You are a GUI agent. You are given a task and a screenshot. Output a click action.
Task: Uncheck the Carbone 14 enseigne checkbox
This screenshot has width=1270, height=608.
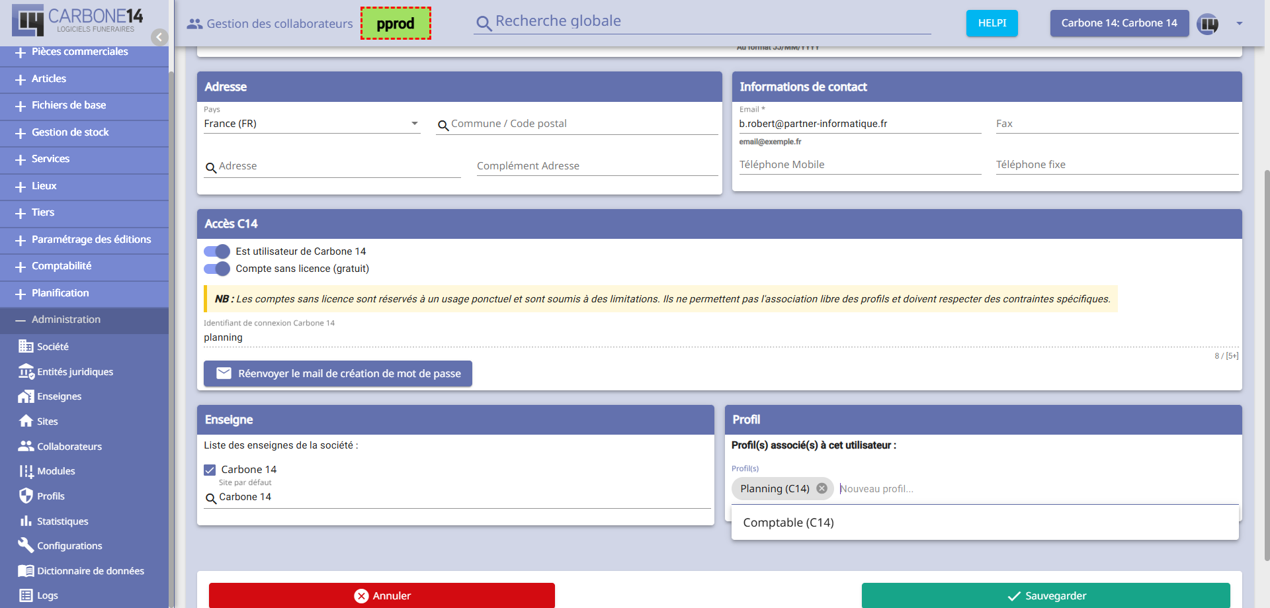coord(210,470)
